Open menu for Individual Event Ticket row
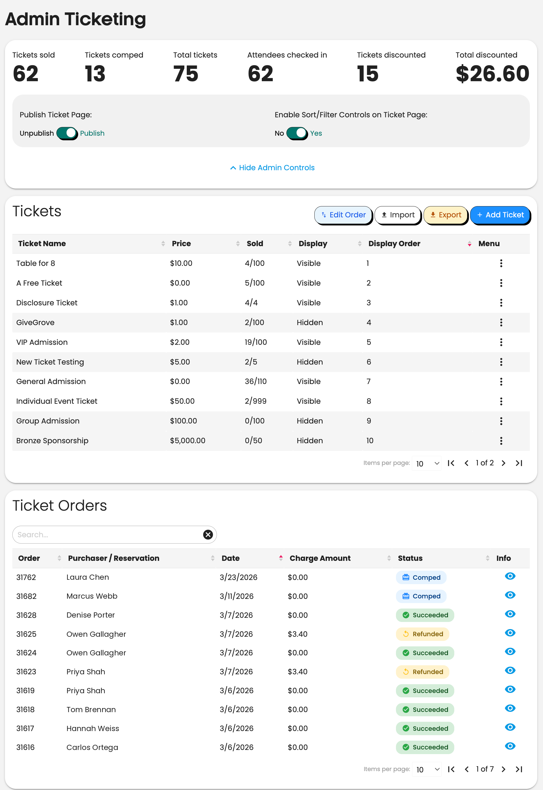The height and width of the screenshot is (790, 543). pyautogui.click(x=501, y=402)
